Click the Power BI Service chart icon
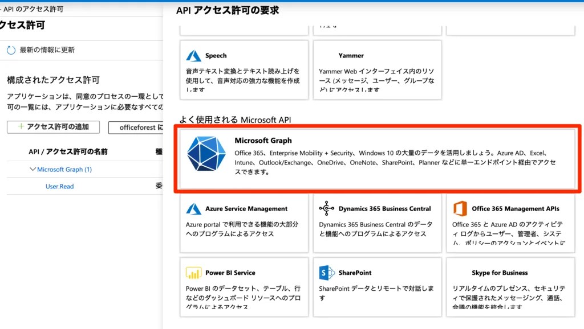The width and height of the screenshot is (584, 329). (194, 273)
